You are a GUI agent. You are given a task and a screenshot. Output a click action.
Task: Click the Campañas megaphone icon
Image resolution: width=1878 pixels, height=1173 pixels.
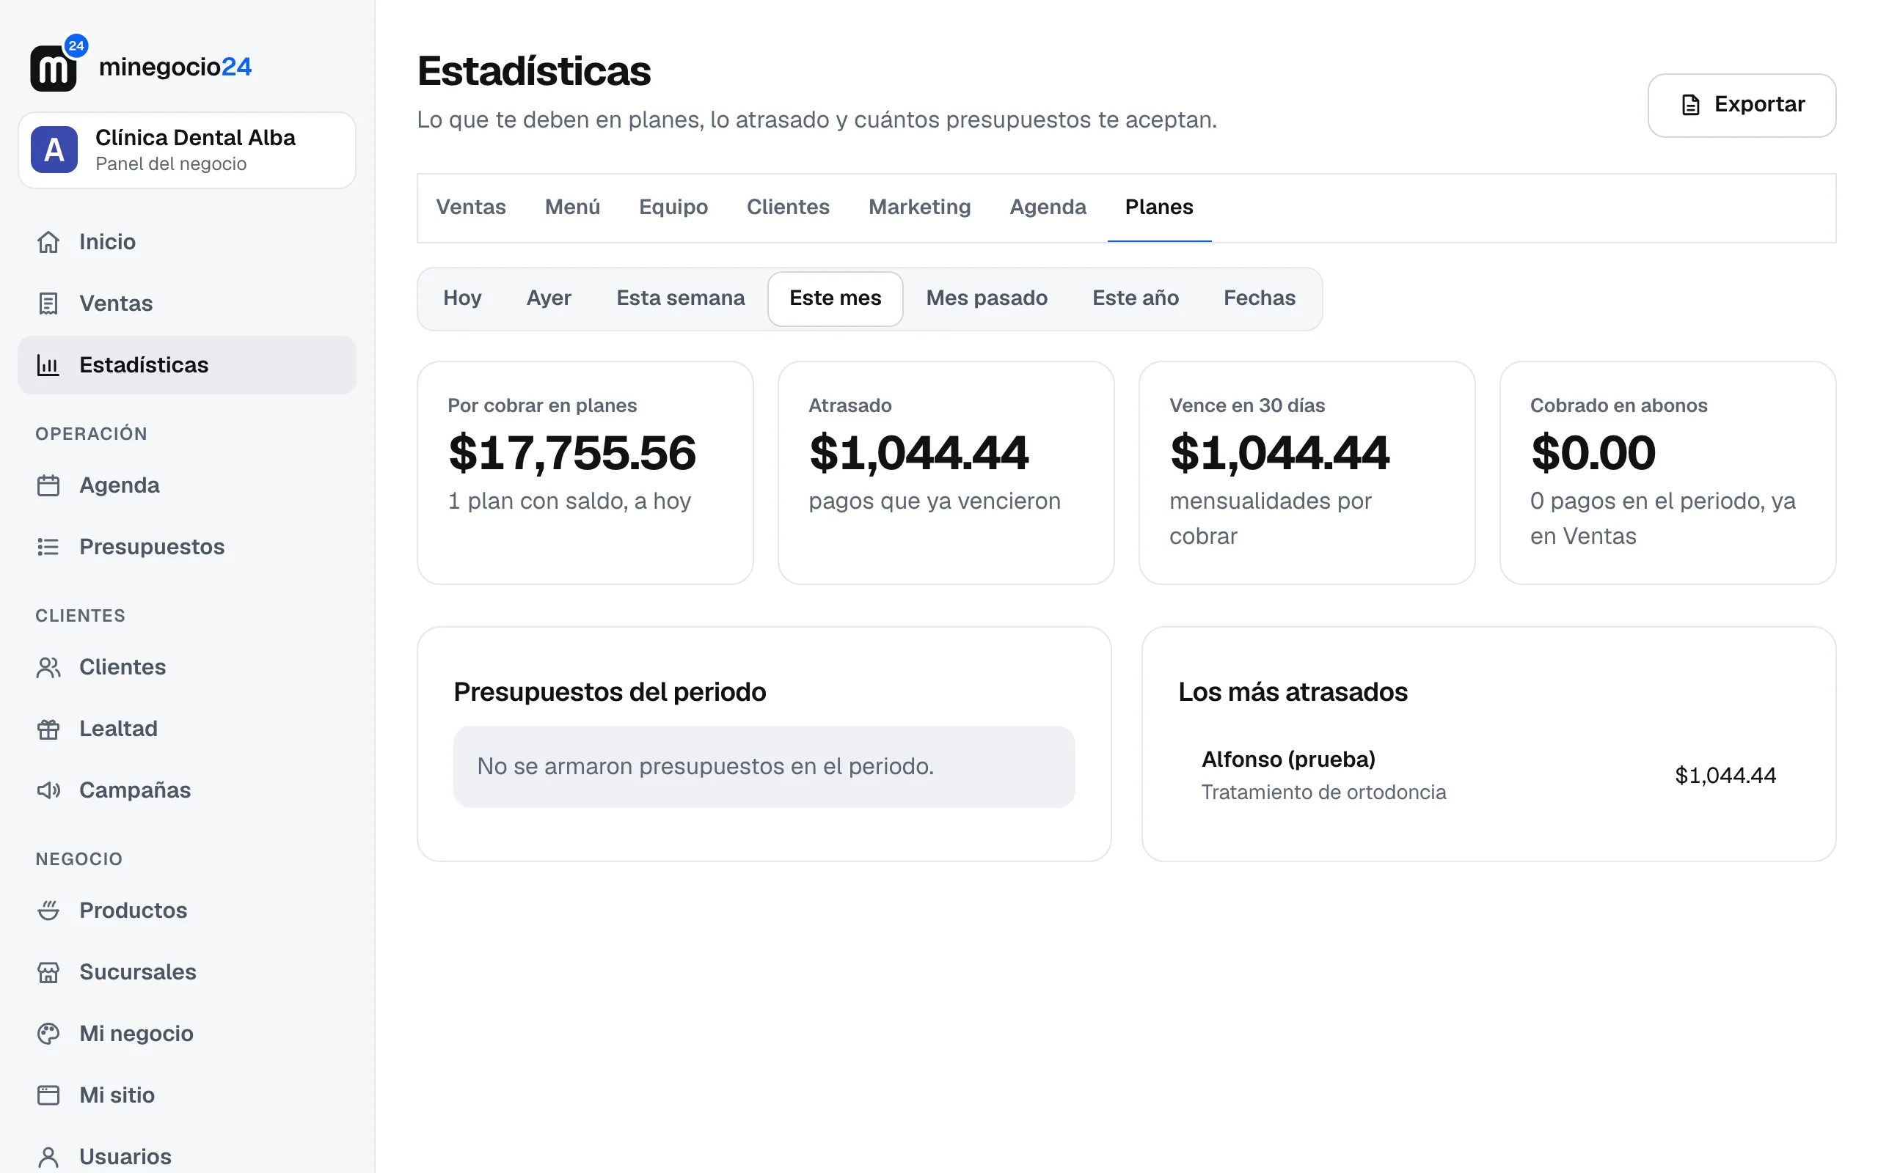click(48, 790)
